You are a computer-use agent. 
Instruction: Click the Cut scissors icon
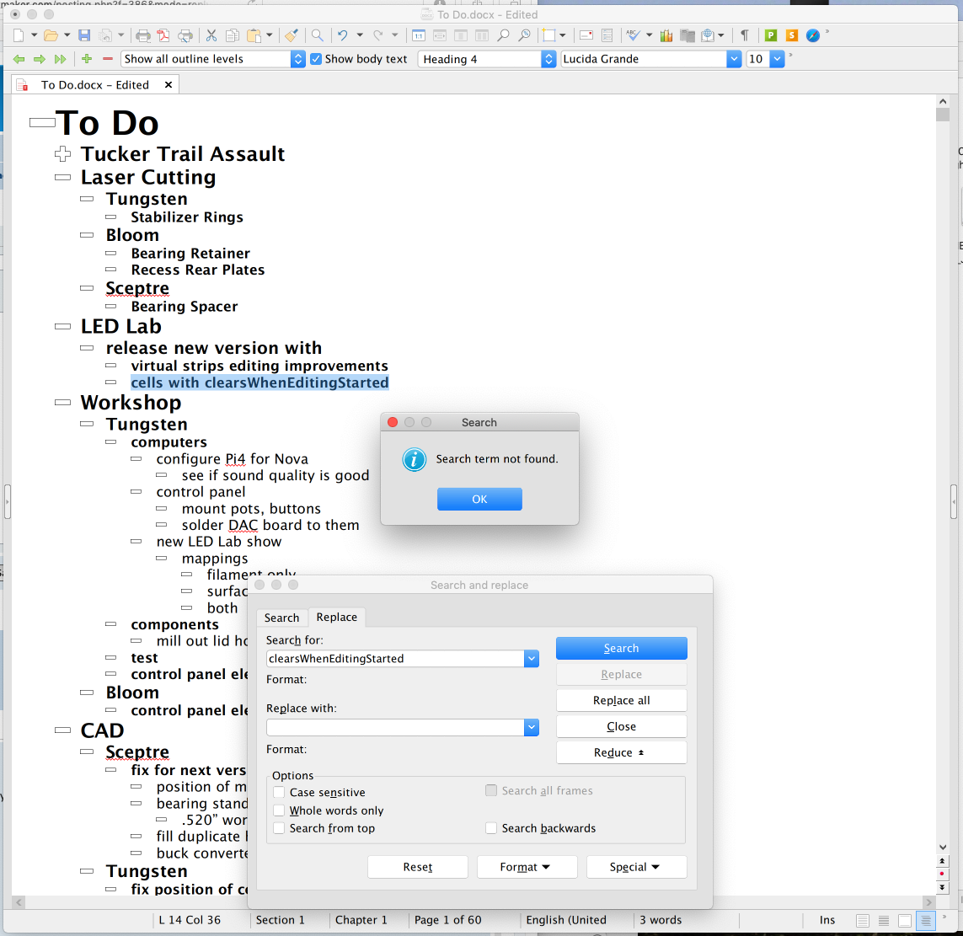pos(211,35)
